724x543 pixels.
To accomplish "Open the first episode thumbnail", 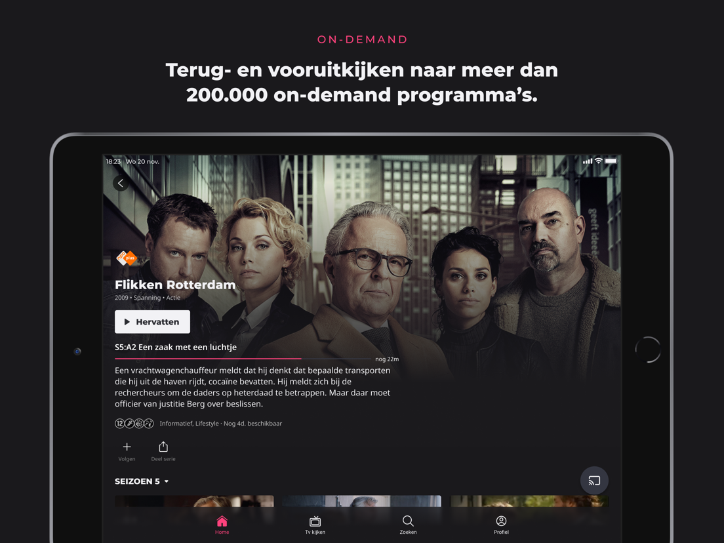I will [x=194, y=501].
